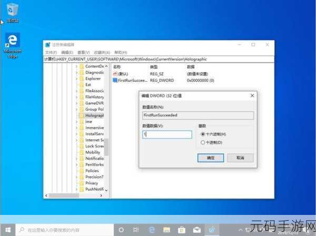Click the Registry Editor taskbar icon
The image size is (316, 236).
(212, 230)
